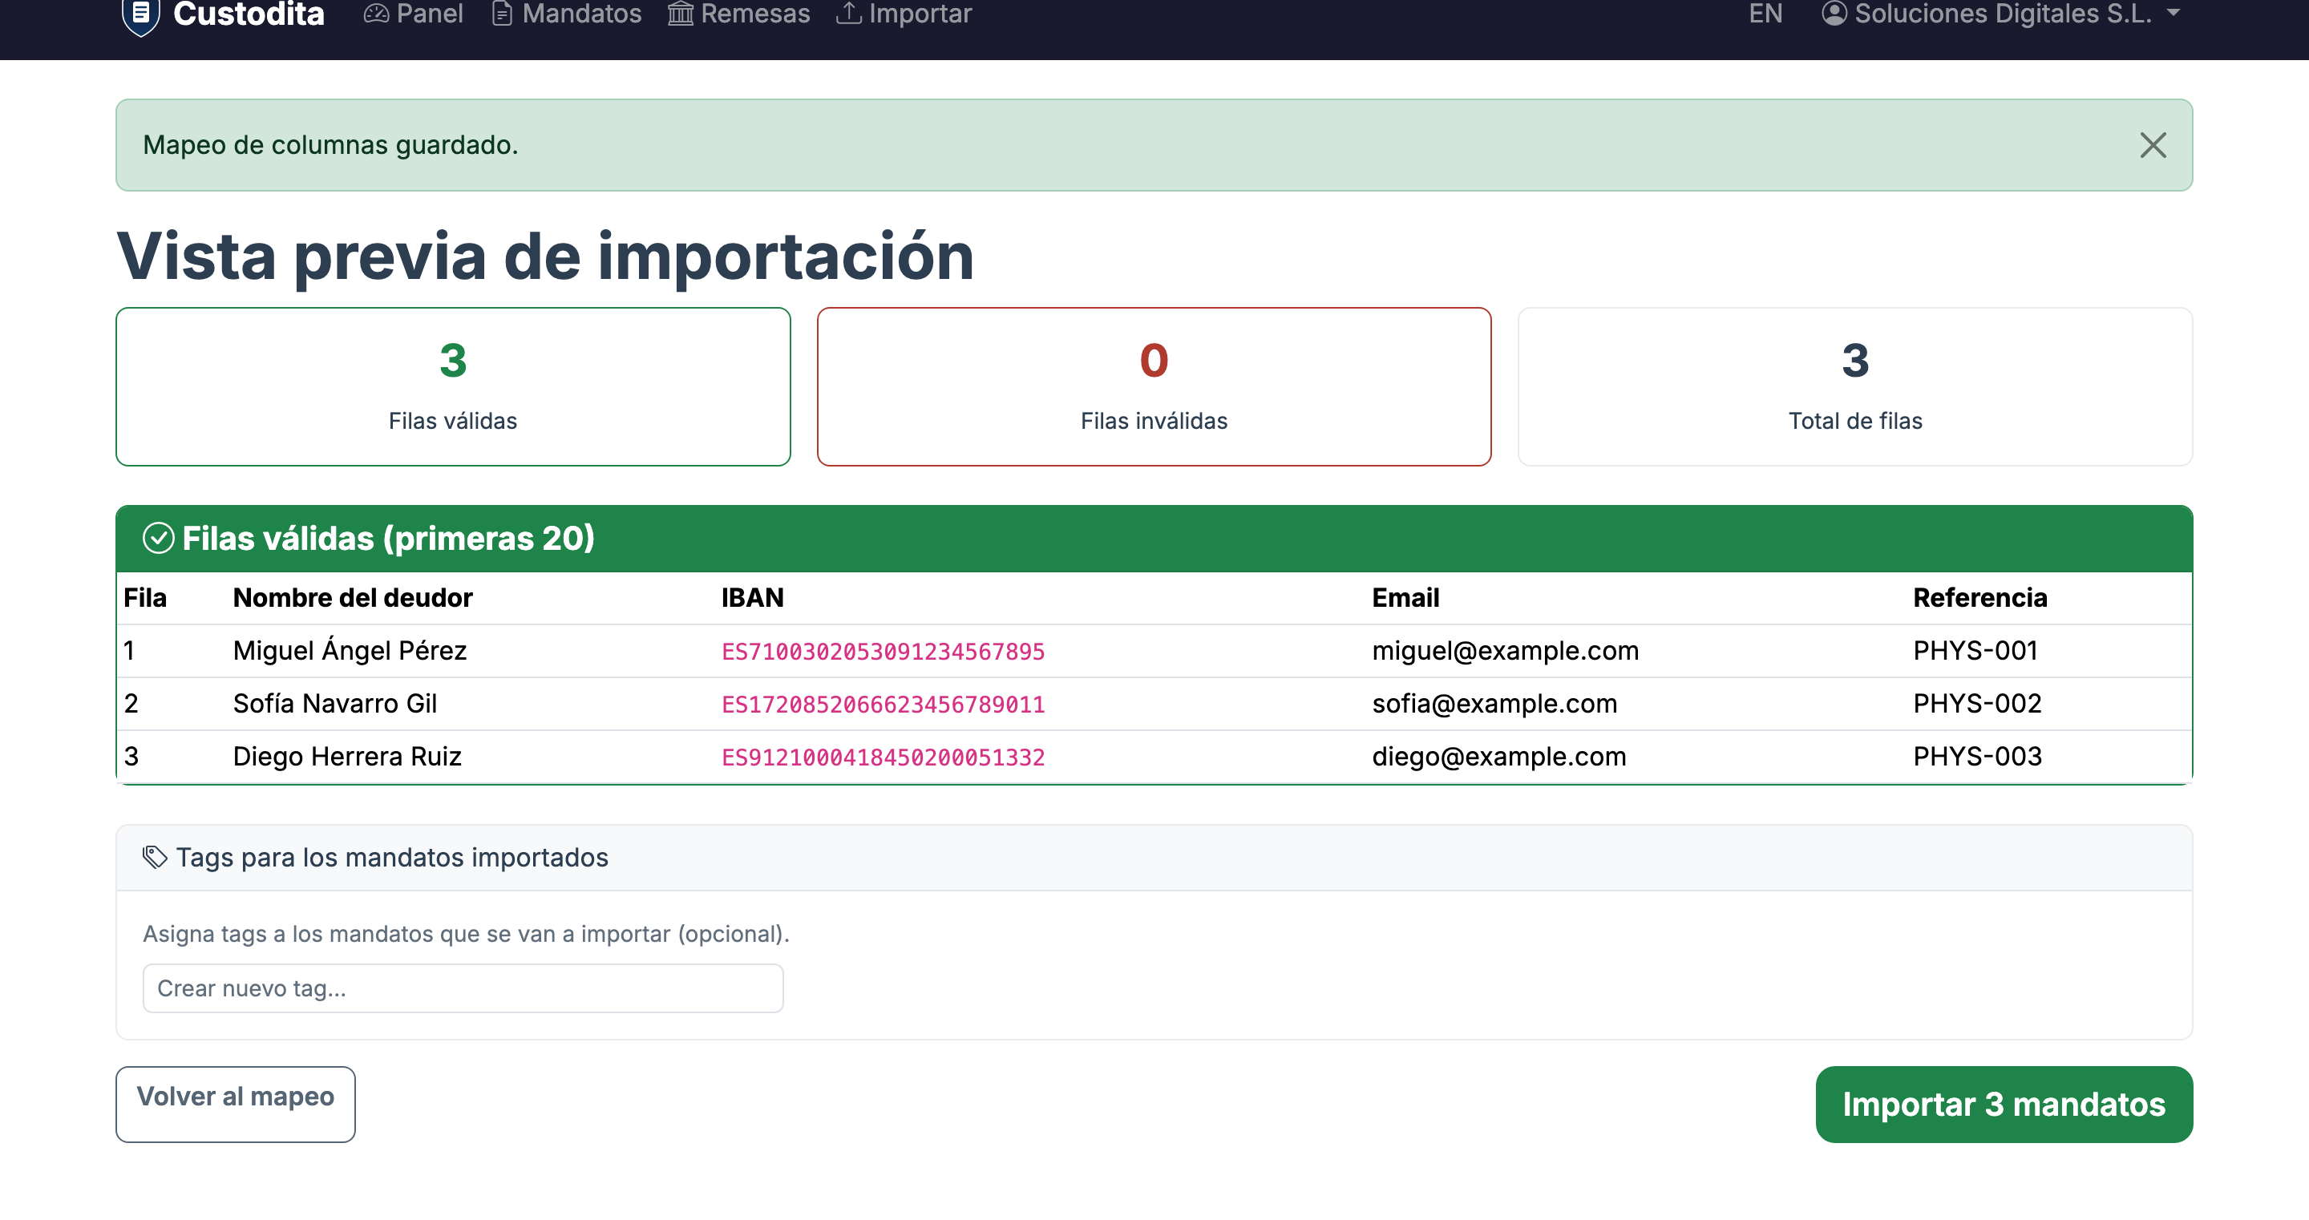Select the Filas inválidas counter card
This screenshot has height=1220, width=2309.
(1154, 386)
